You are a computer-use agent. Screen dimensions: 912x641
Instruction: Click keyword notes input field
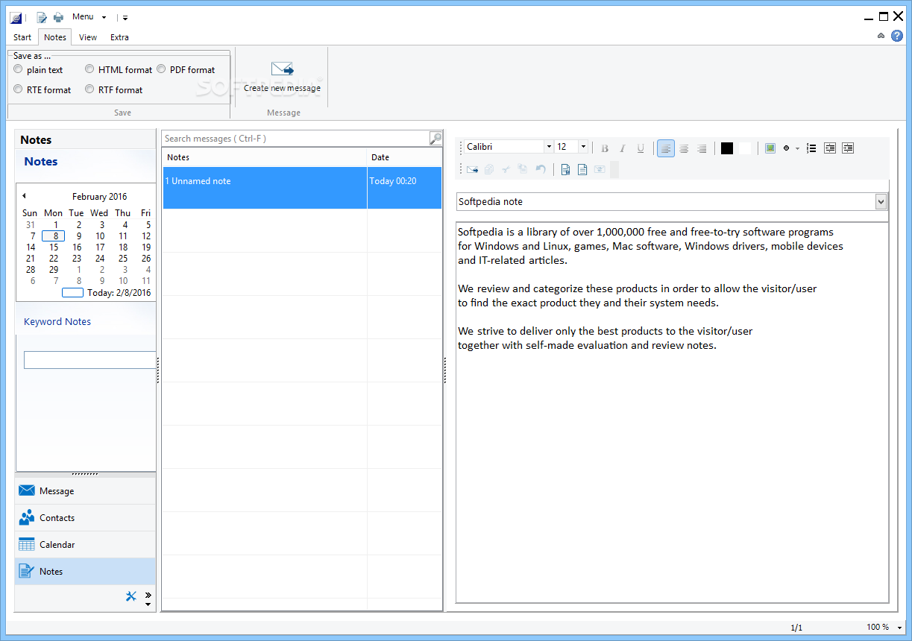(89, 360)
